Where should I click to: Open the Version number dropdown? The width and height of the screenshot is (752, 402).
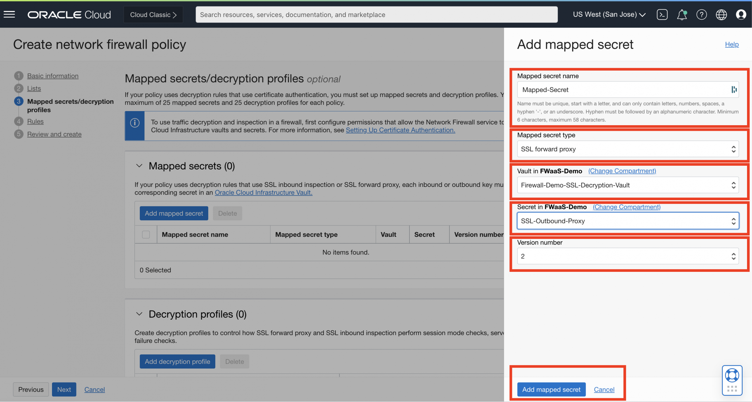[628, 256]
